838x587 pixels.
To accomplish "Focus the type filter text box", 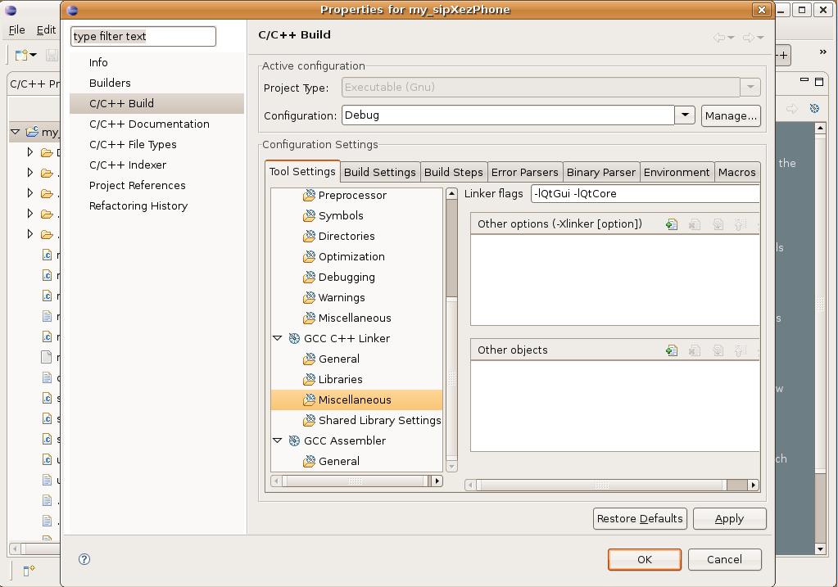I will pyautogui.click(x=143, y=36).
